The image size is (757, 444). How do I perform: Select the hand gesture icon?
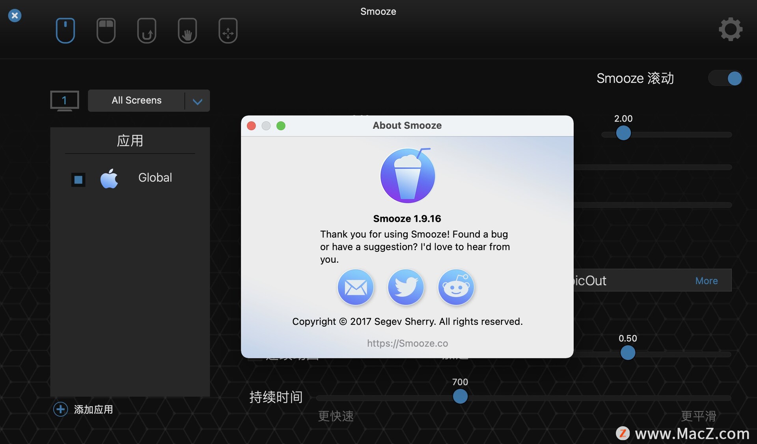(187, 30)
